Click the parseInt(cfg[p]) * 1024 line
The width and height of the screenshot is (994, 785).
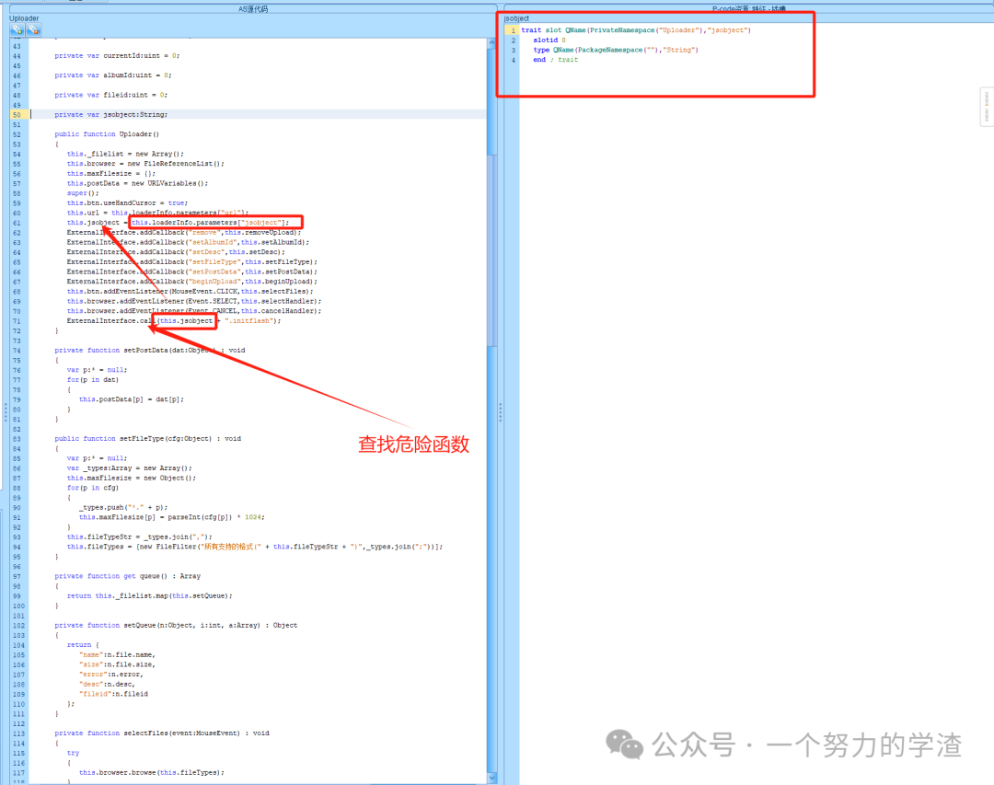point(172,517)
